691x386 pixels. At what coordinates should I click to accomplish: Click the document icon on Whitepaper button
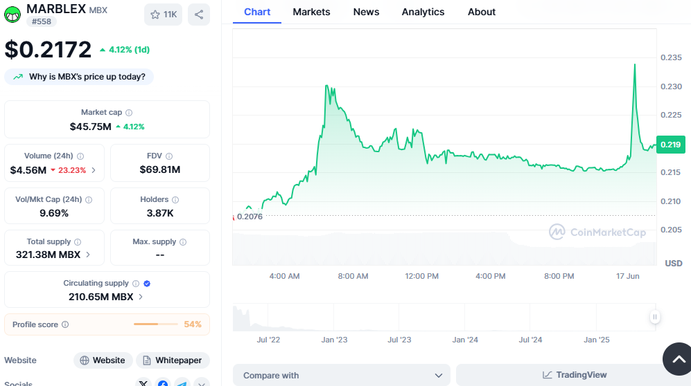[x=147, y=360]
